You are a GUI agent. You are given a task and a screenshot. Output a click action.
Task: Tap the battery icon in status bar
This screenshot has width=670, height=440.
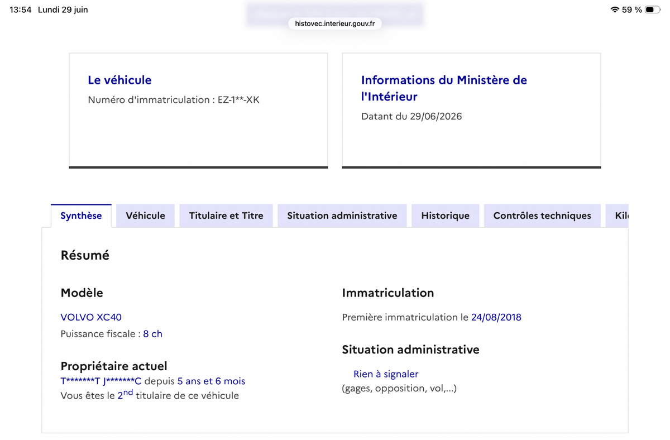[x=652, y=9]
